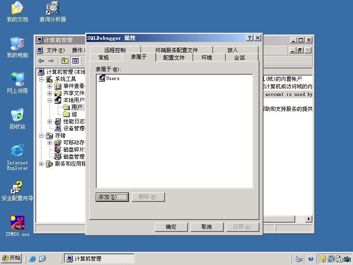Click the security shield tray icon

(323, 259)
